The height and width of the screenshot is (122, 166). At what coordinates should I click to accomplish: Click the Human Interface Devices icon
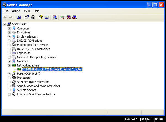click(x=14, y=45)
